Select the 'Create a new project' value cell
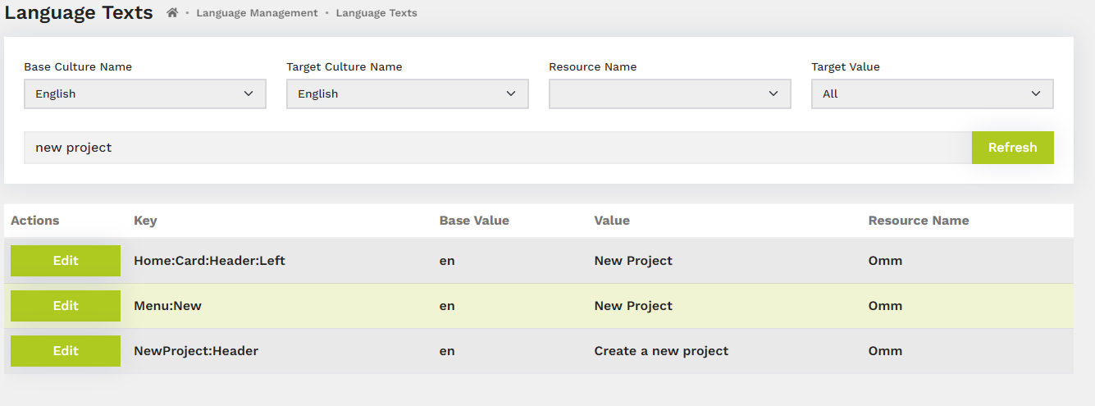 pyautogui.click(x=661, y=351)
